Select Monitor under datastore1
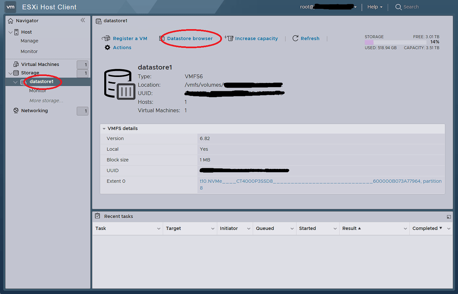This screenshot has width=458, height=294. pos(38,91)
